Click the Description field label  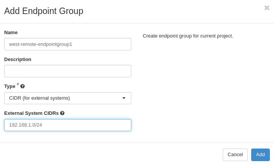click(18, 60)
